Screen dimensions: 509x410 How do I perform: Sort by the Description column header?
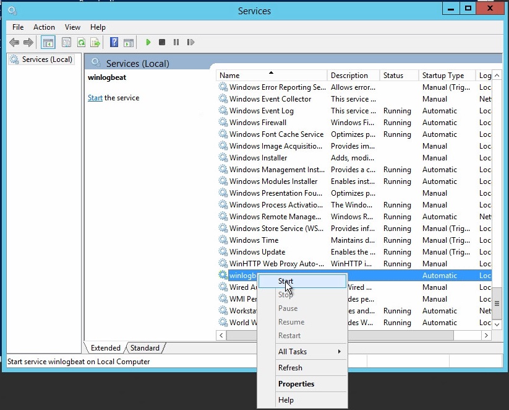353,76
